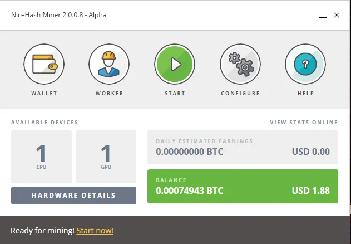Open the Configure gears icon

click(240, 64)
